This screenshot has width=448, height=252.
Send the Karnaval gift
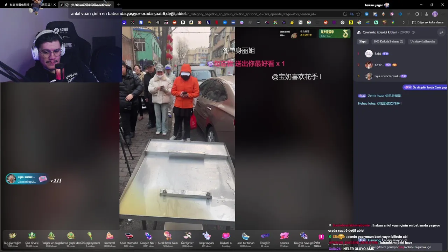tap(110, 239)
